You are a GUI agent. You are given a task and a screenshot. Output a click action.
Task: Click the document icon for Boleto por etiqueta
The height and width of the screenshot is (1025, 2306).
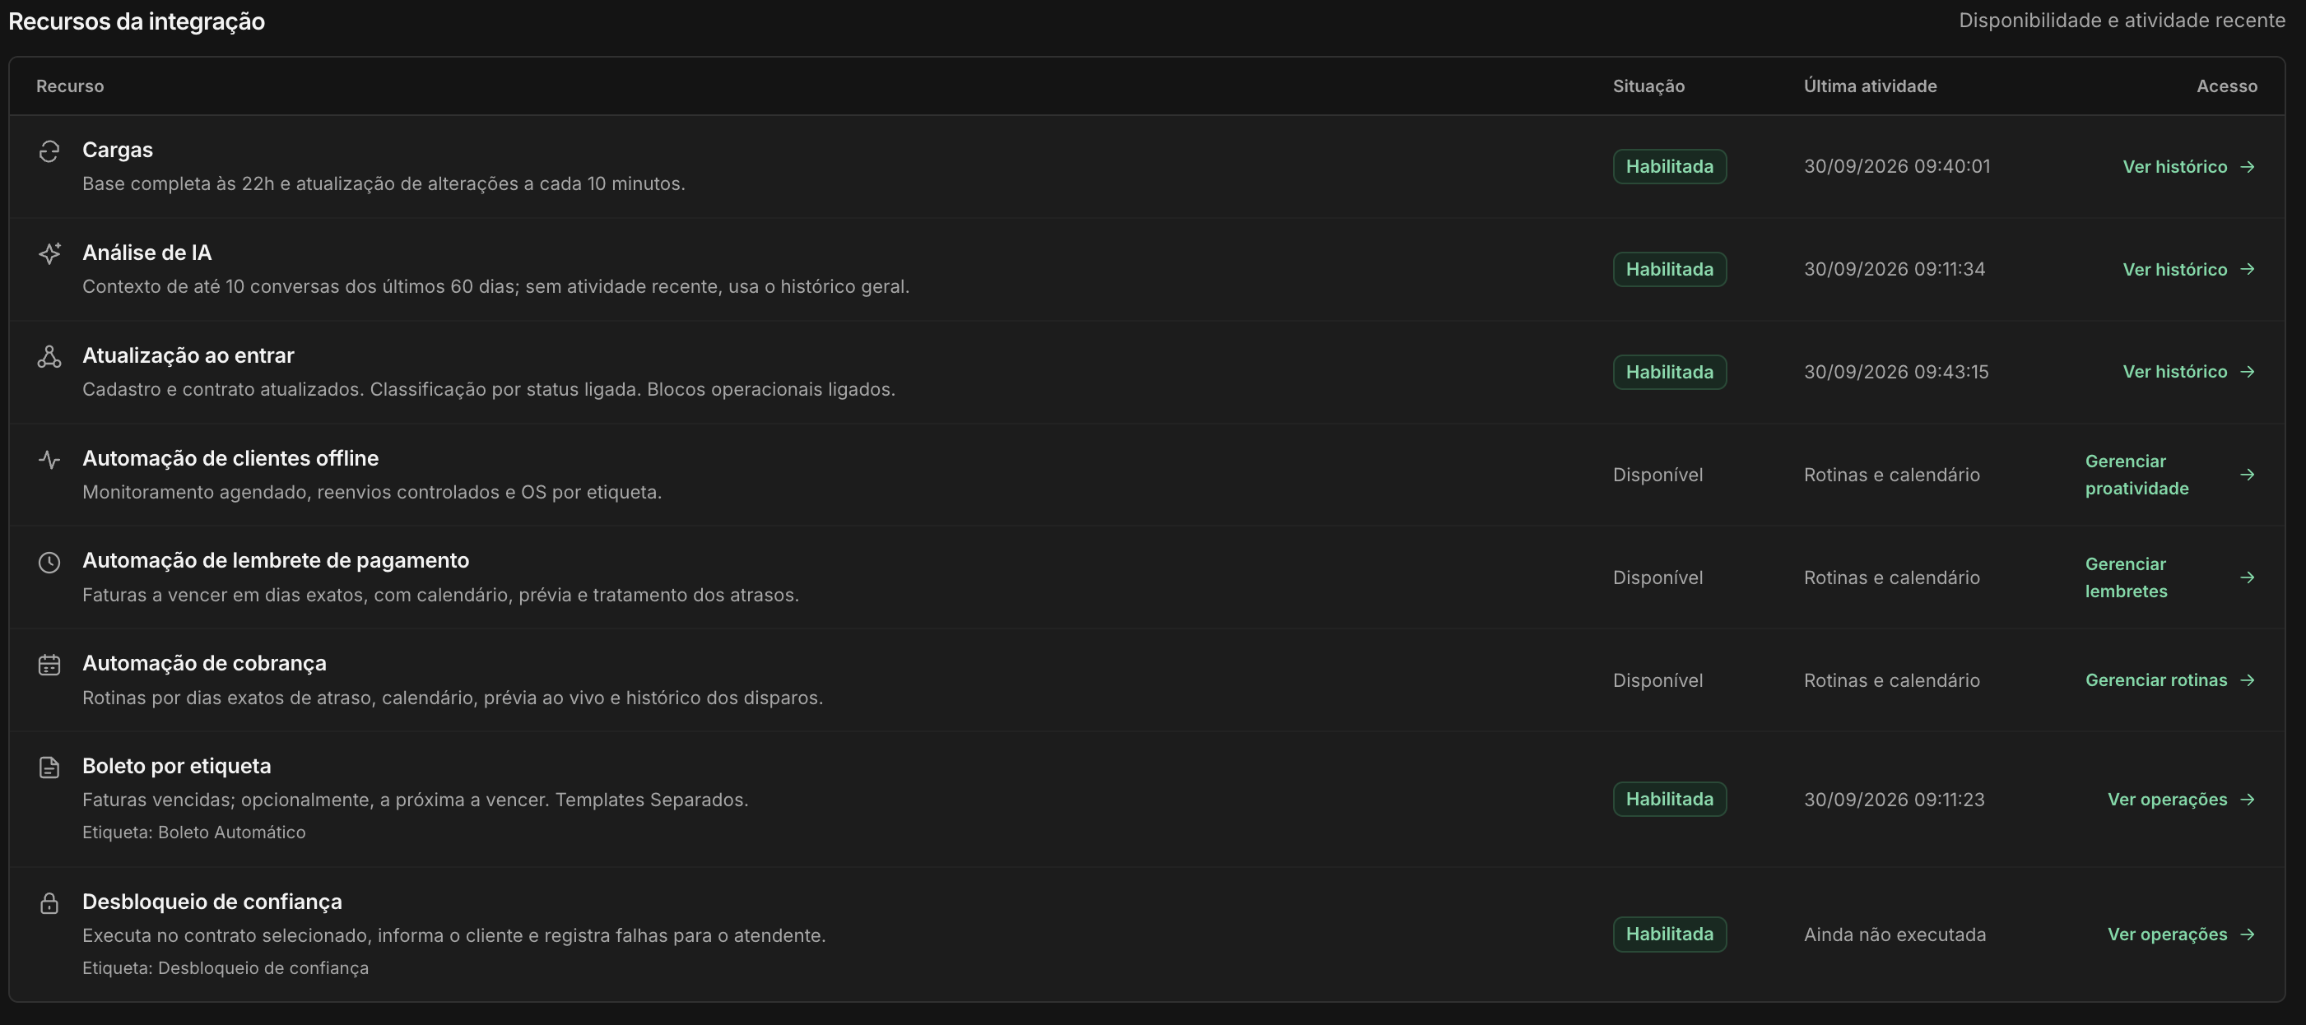coord(49,768)
